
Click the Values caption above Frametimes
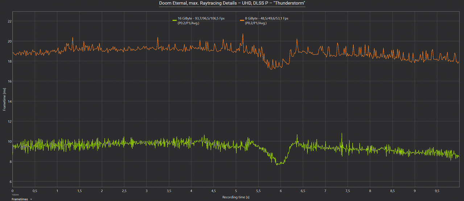point(15,195)
